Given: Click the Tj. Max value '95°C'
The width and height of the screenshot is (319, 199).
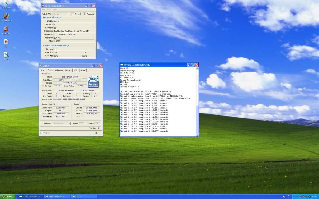Looking at the screenshot, I should 74,49.
